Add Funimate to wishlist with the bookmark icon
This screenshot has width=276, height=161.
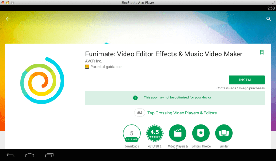(262, 52)
